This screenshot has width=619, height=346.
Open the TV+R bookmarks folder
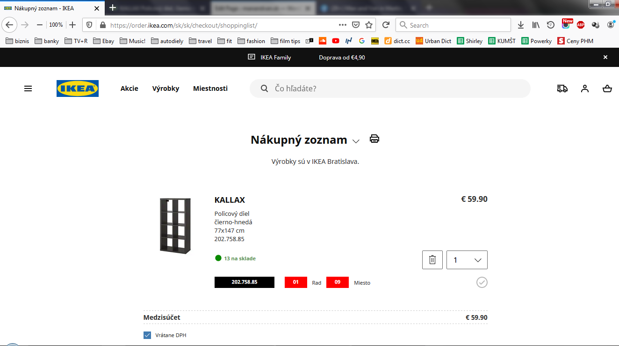pos(76,41)
